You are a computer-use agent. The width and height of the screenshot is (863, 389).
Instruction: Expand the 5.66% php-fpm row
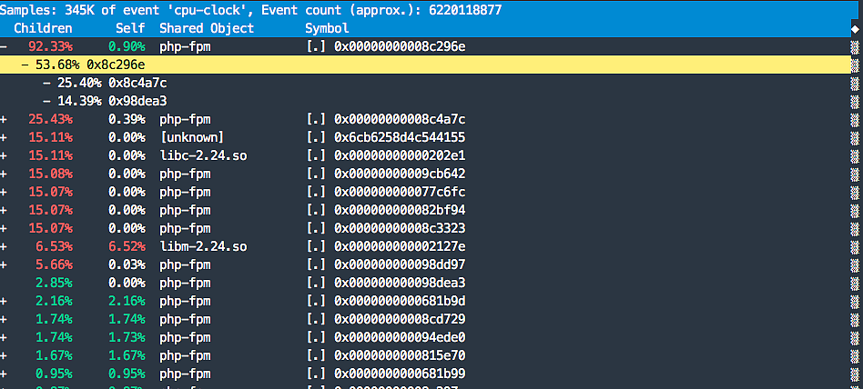click(5, 264)
